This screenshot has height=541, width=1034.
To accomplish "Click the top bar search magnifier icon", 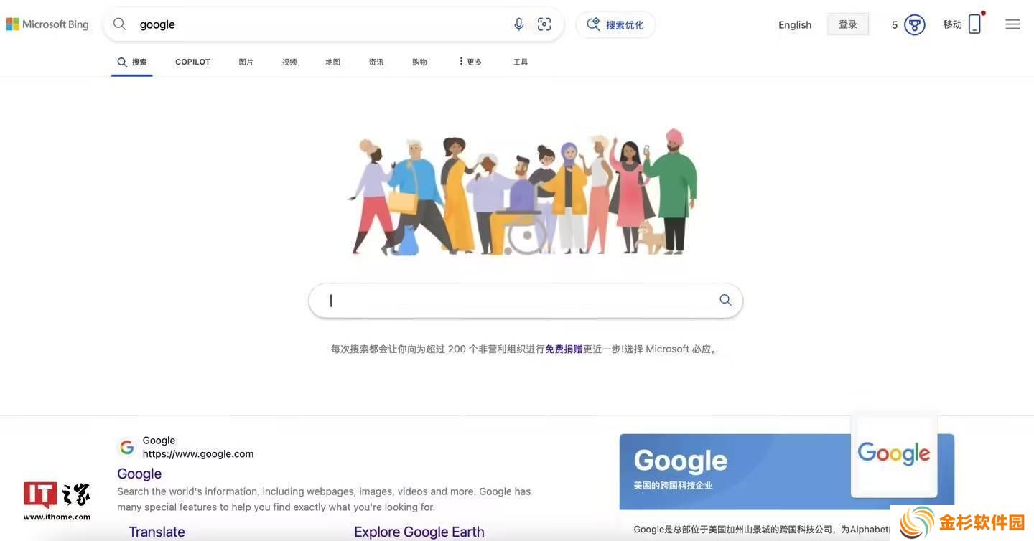I will pos(120,24).
